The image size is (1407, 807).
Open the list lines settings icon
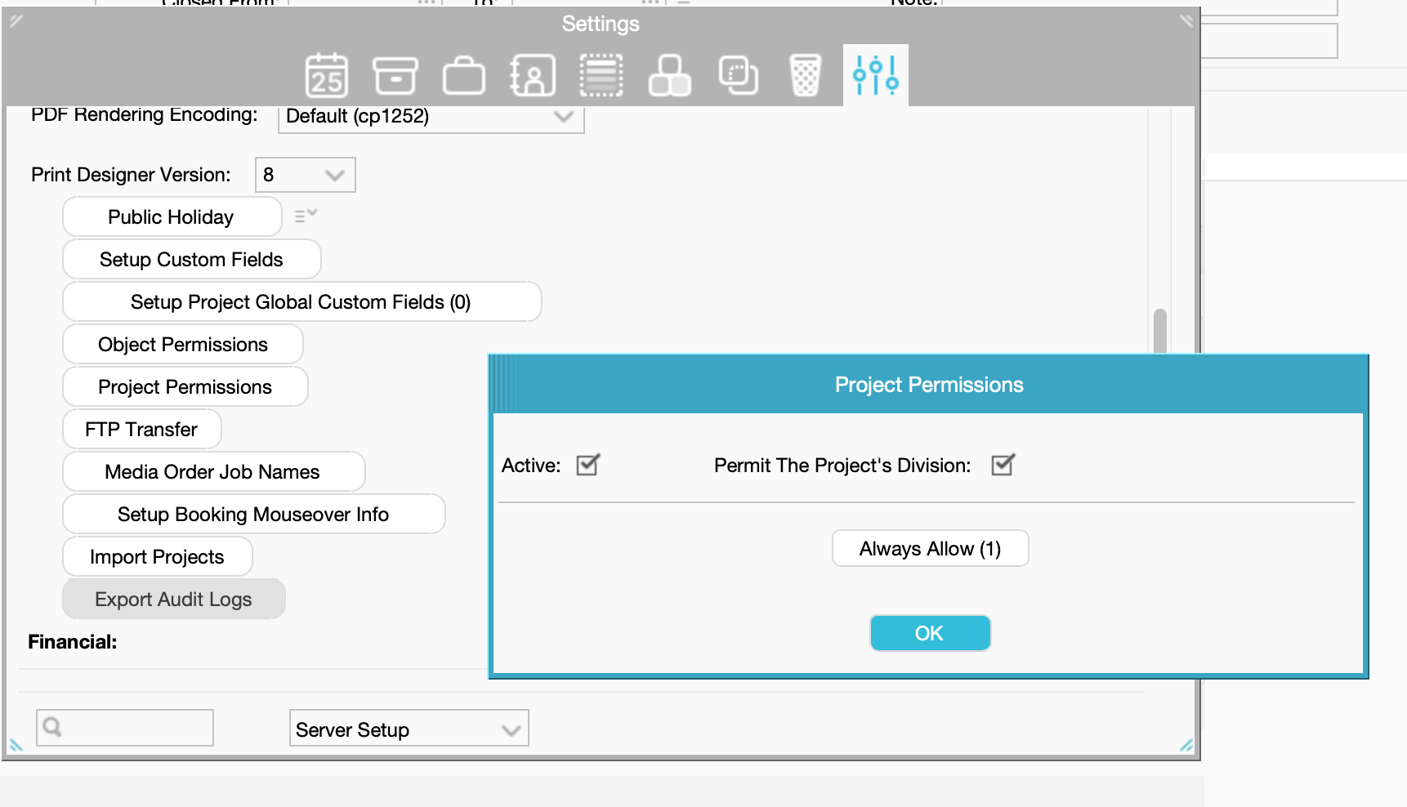click(601, 76)
